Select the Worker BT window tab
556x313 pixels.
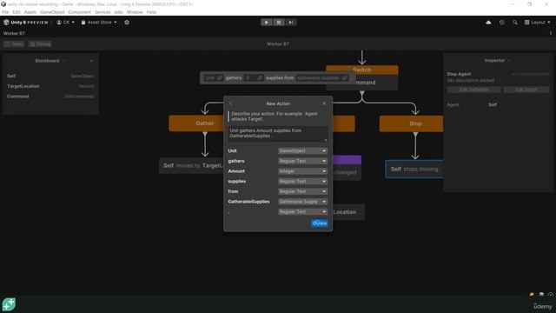pyautogui.click(x=14, y=33)
